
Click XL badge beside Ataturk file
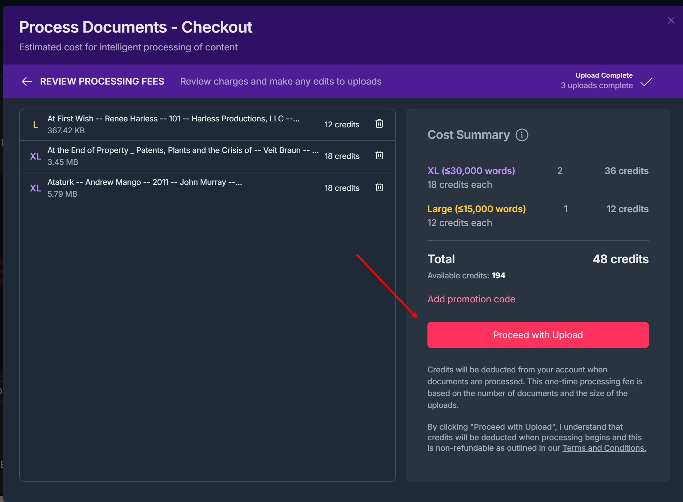(x=36, y=188)
